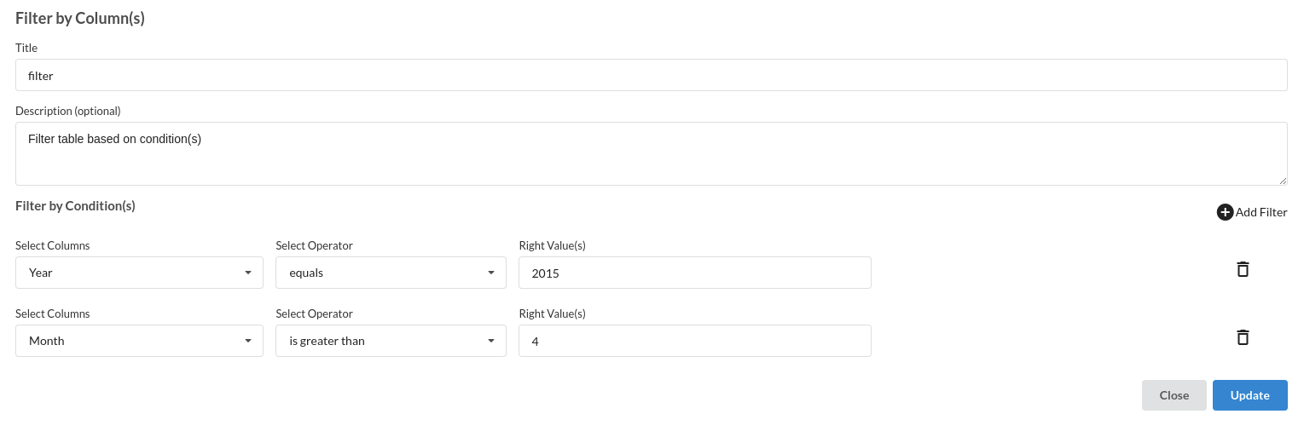The image size is (1304, 437).
Task: Click the description textarea resize handle
Action: [1283, 181]
